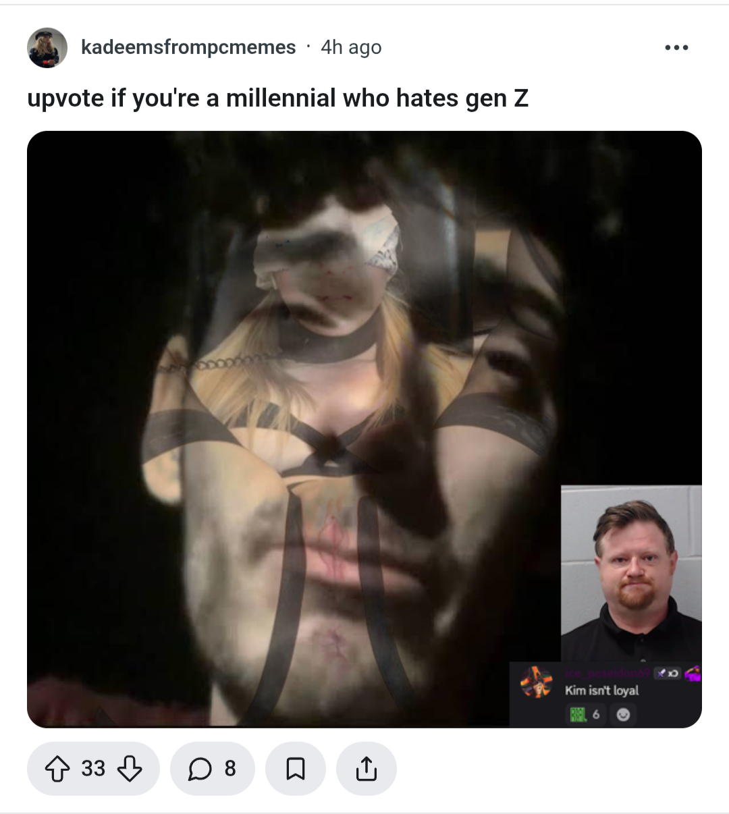Open the comments via speech bubble icon
This screenshot has height=814, width=729.
(x=200, y=768)
